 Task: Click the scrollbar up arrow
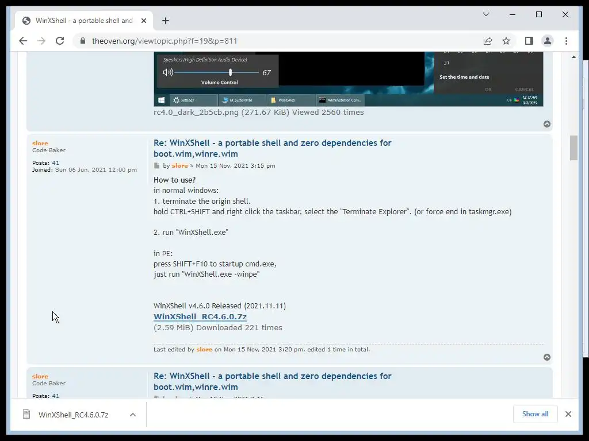pyautogui.click(x=573, y=57)
